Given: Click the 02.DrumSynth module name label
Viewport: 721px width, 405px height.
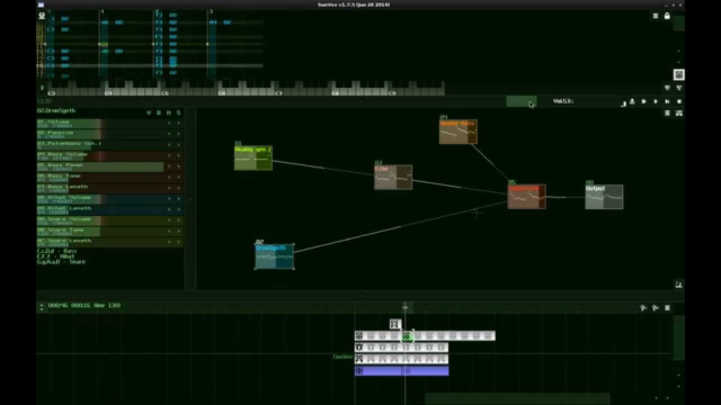Looking at the screenshot, I should [56, 111].
